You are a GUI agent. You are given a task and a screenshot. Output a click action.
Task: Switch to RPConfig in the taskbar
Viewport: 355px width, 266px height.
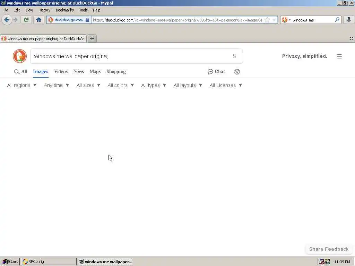49,262
